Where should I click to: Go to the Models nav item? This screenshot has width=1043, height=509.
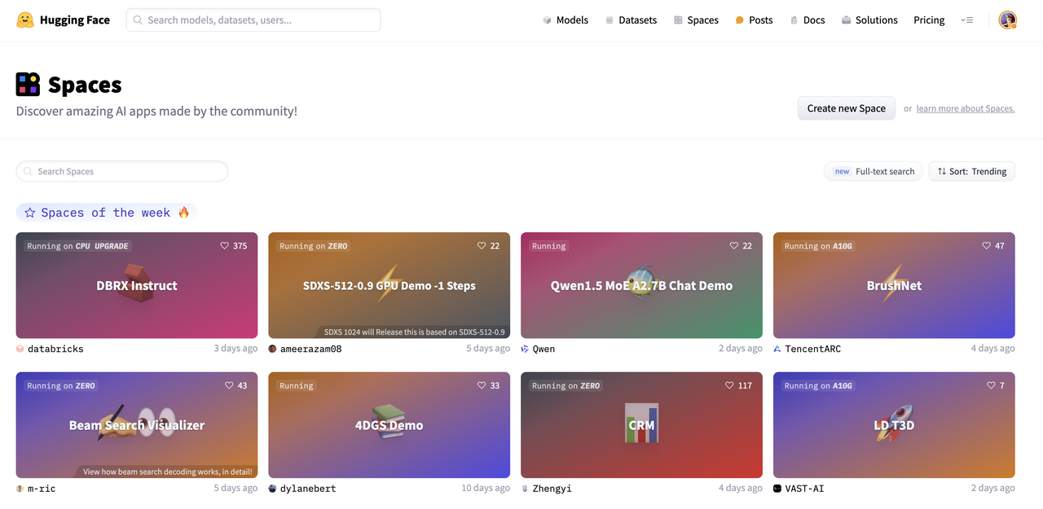click(x=566, y=20)
